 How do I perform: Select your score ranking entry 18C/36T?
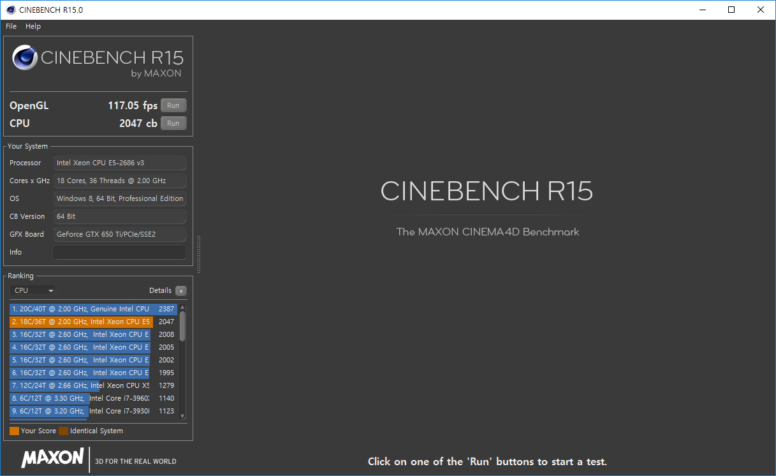tap(93, 322)
